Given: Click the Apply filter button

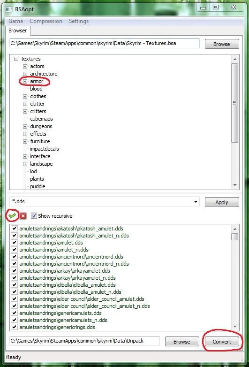Looking at the screenshot, I should pyautogui.click(x=222, y=202).
